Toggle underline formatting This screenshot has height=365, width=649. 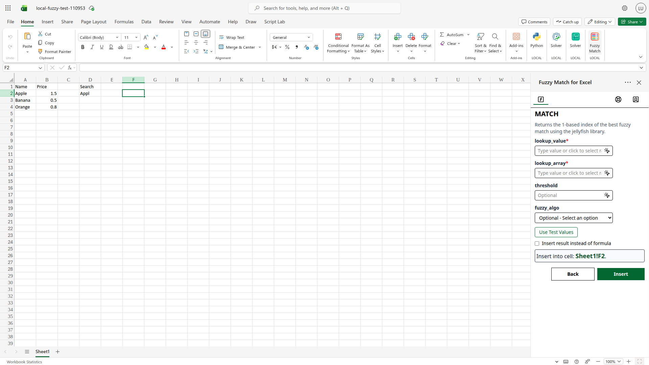click(x=101, y=47)
